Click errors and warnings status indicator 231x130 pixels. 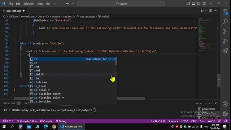coord(8,121)
